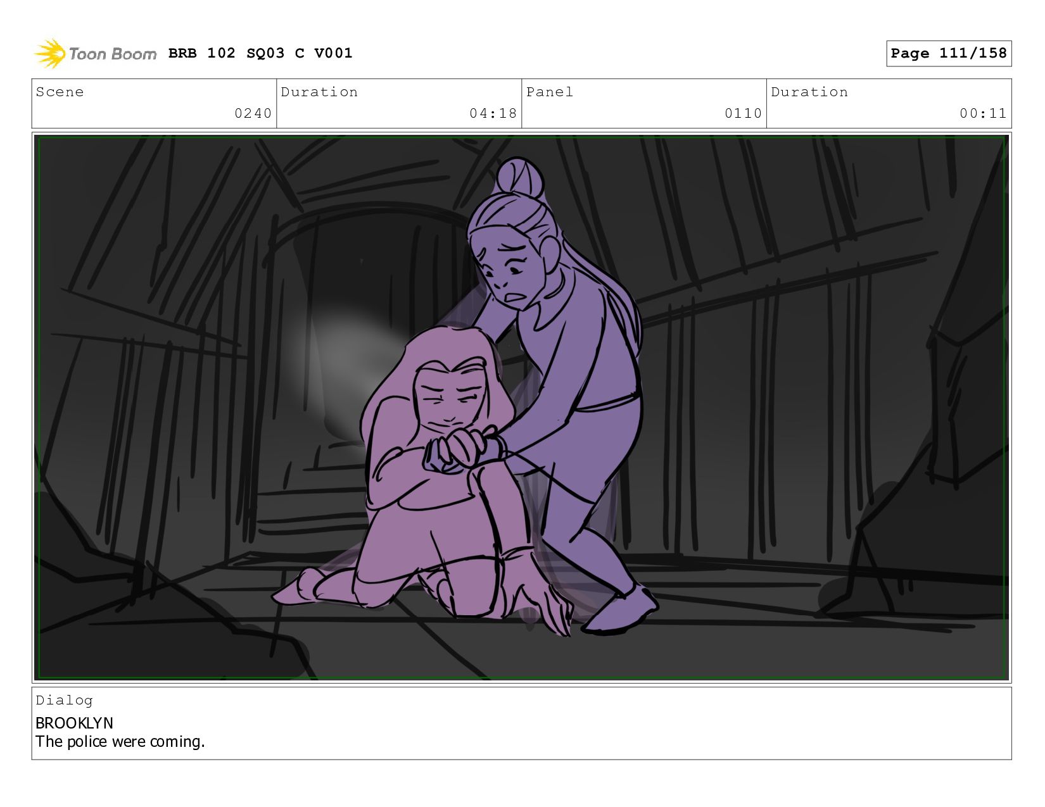
Task: Click the 'Duration' label beside the Panel cell
Action: (809, 92)
